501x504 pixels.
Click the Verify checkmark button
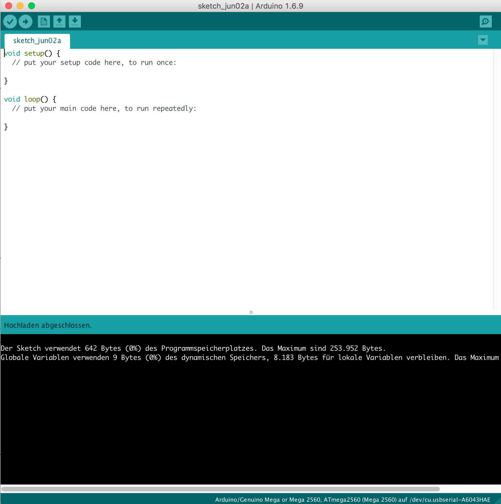coord(10,22)
